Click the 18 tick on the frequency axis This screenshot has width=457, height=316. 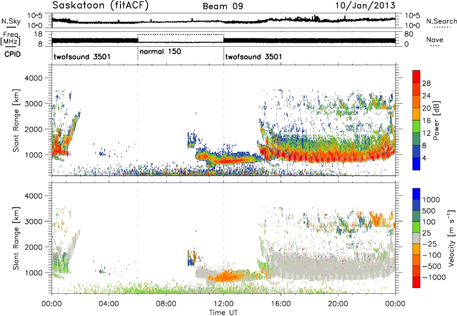(39, 34)
